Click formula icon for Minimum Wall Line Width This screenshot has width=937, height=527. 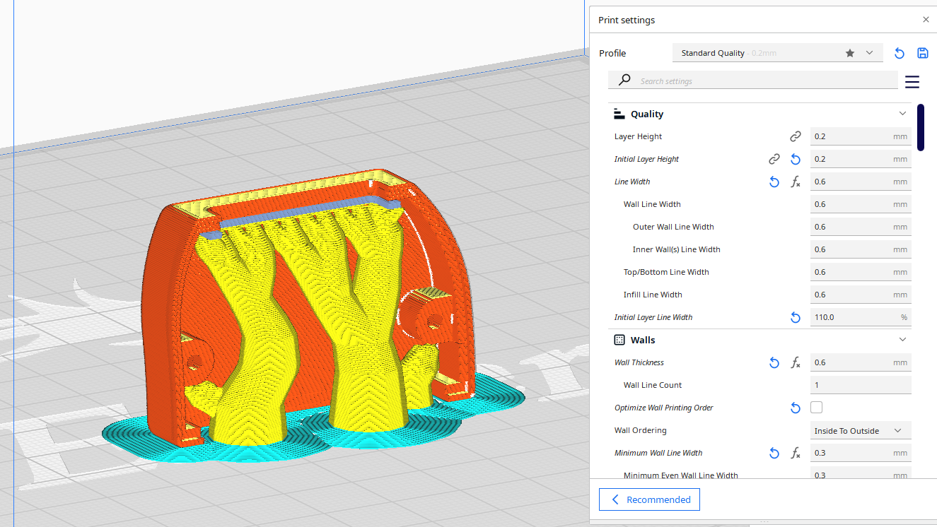pyautogui.click(x=796, y=453)
